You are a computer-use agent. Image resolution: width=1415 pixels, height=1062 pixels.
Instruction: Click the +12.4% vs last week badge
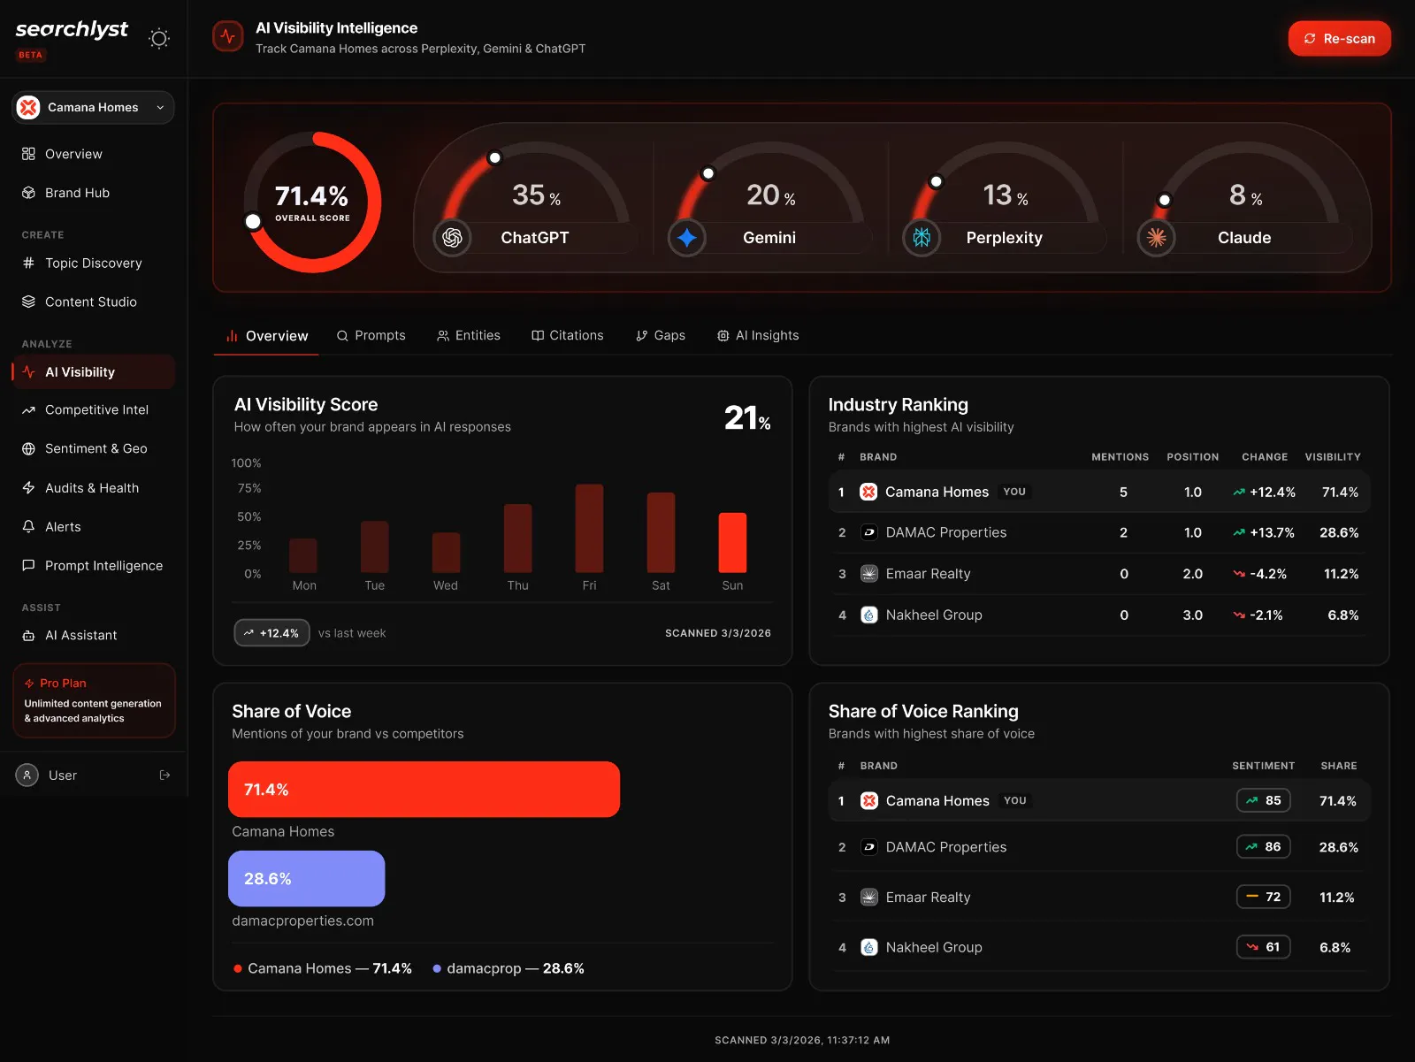(x=272, y=633)
